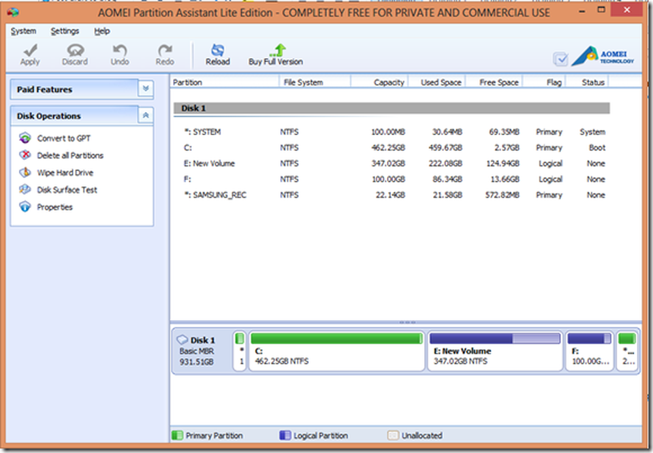The height and width of the screenshot is (453, 653).
Task: Click the Apply checkmark icon
Action: (30, 50)
